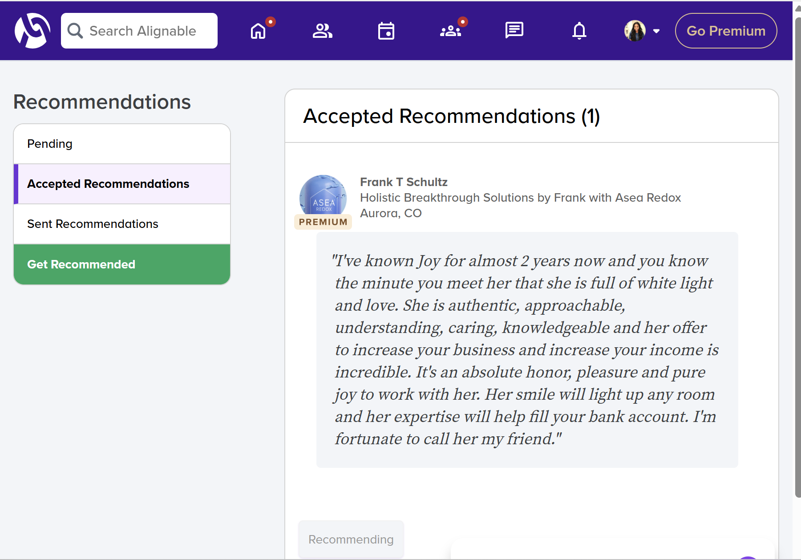
Task: Open the Events calendar icon
Action: [x=386, y=31]
